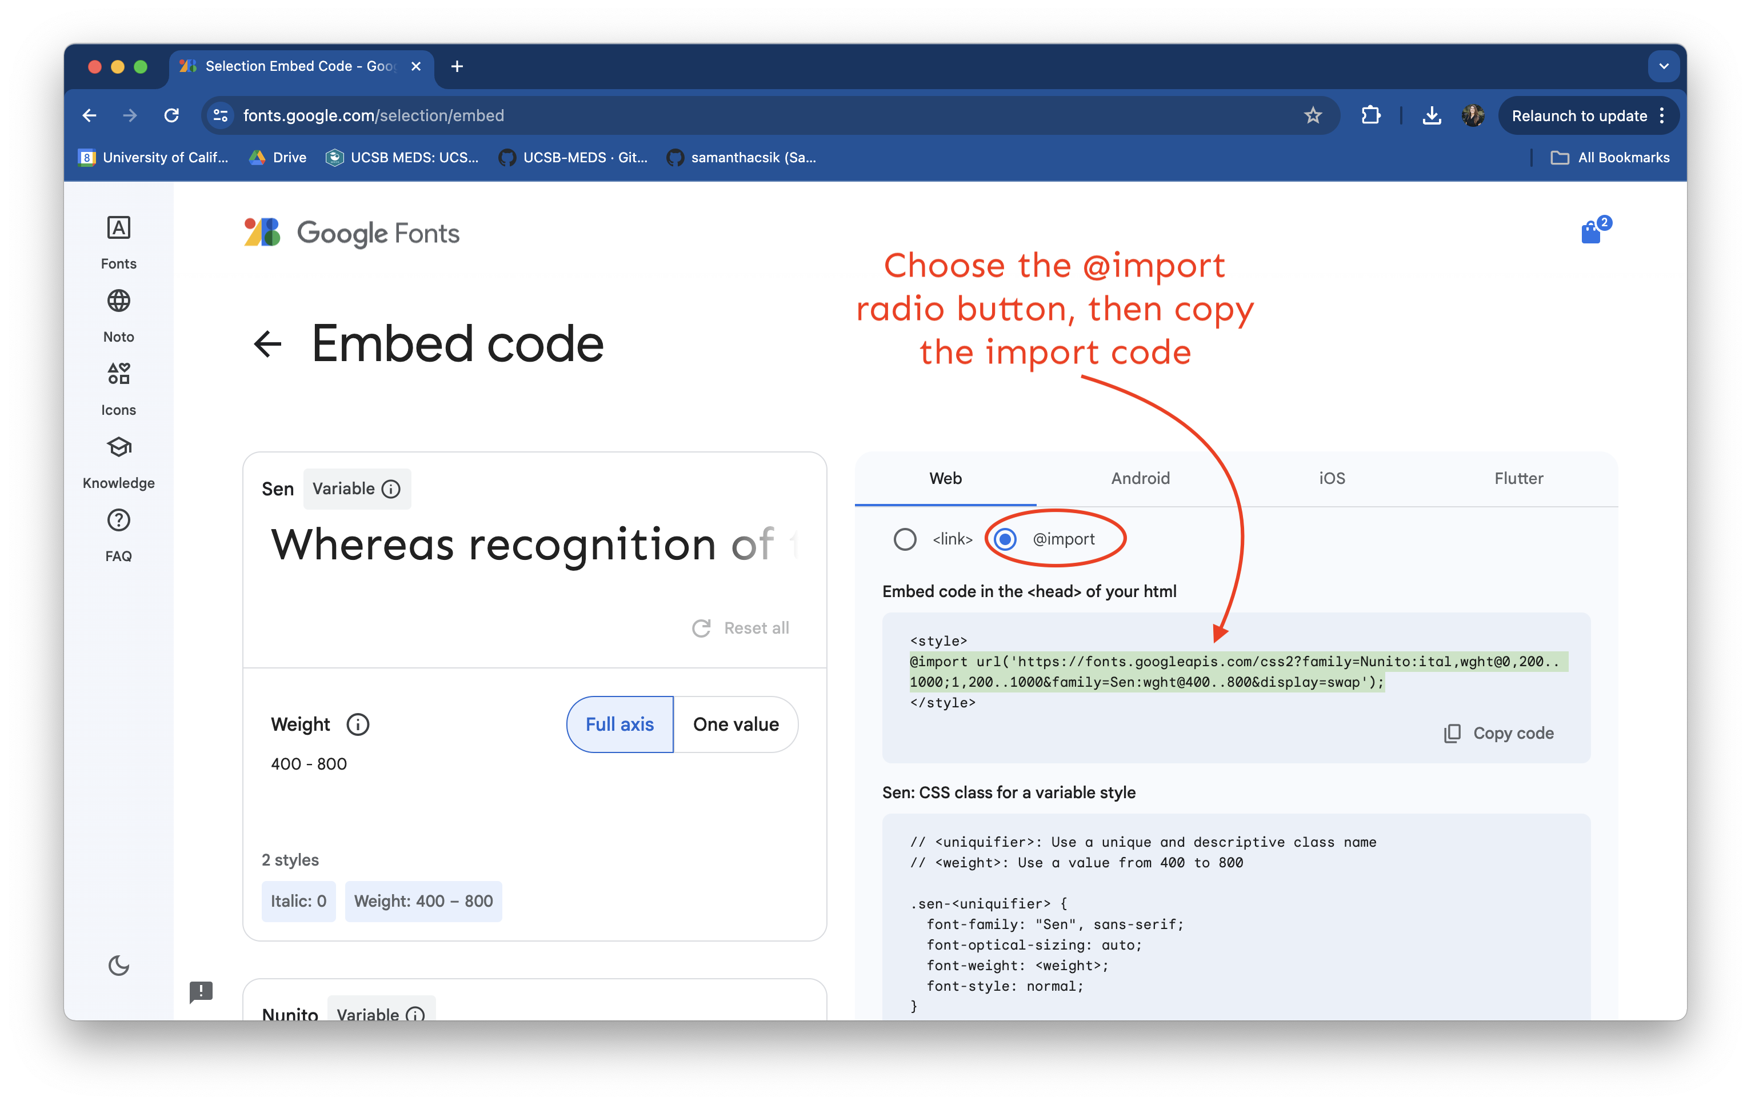Click the back arrow beside Embed code
This screenshot has width=1751, height=1105.
[267, 344]
